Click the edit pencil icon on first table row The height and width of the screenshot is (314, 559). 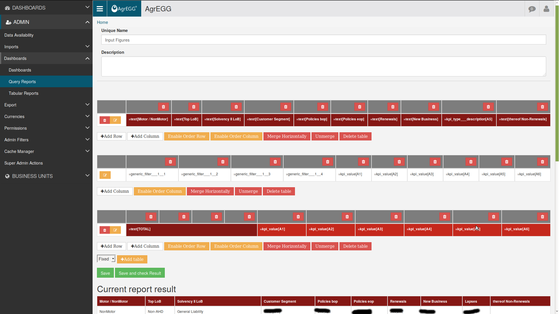115,120
